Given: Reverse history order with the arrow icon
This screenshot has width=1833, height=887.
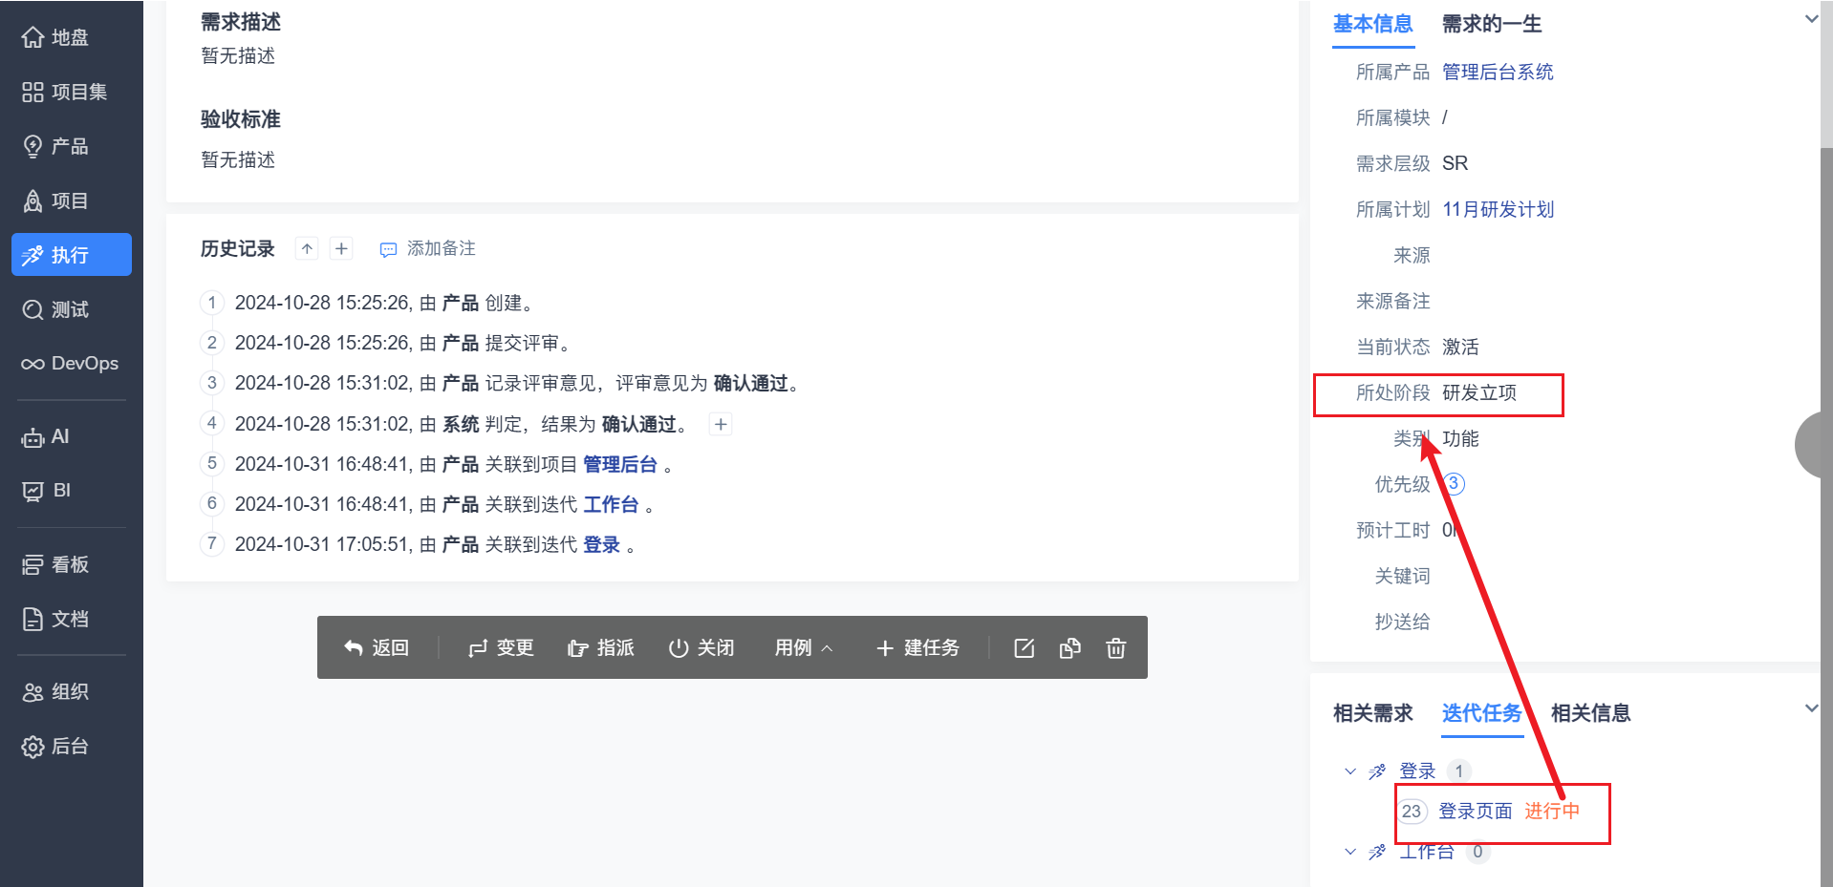Looking at the screenshot, I should pos(307,248).
